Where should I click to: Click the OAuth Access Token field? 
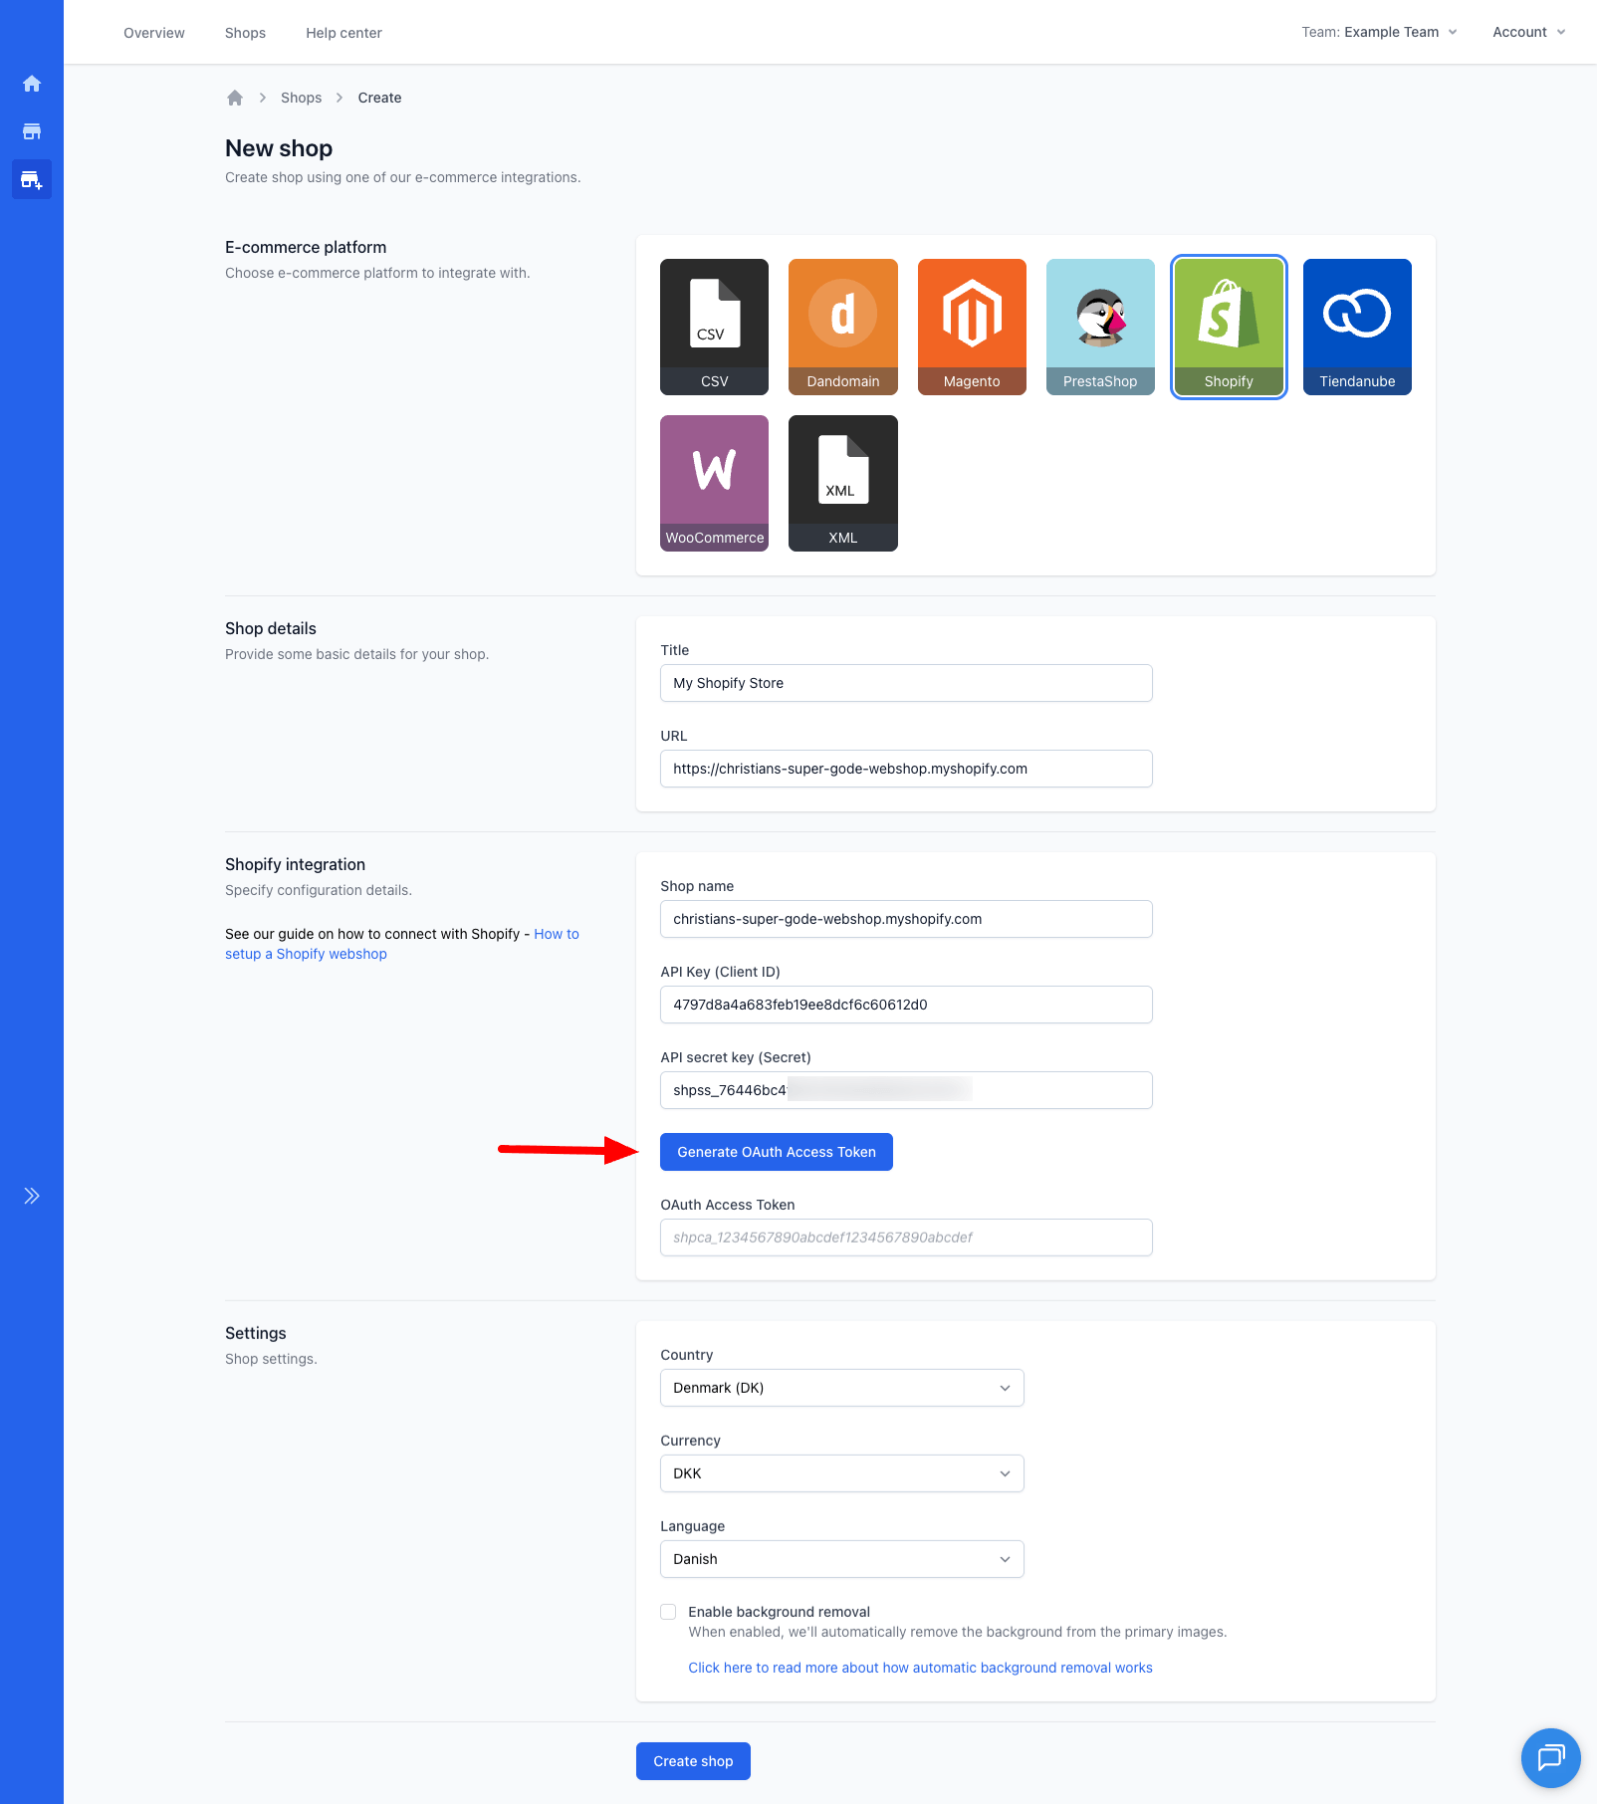click(x=905, y=1238)
